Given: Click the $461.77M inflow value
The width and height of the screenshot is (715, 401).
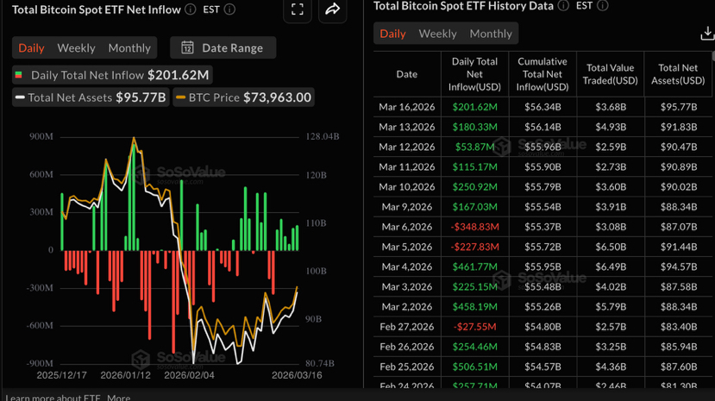Looking at the screenshot, I should (x=474, y=267).
